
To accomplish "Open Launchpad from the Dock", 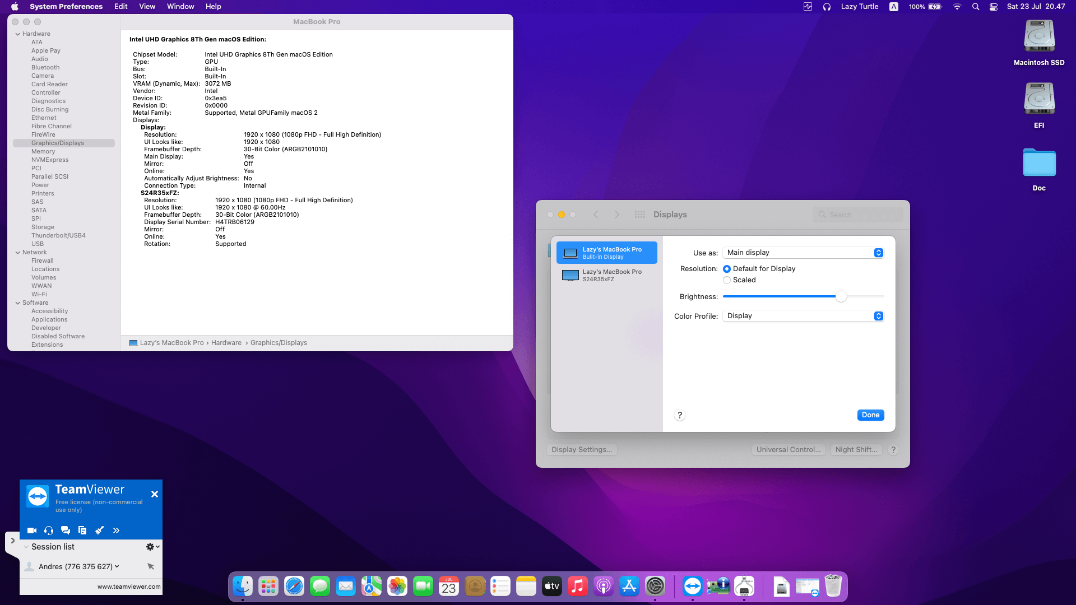I will (268, 587).
